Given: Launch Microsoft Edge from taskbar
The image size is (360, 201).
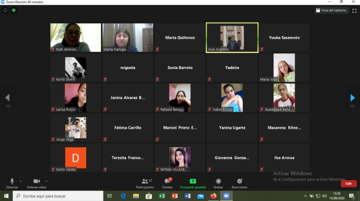Looking at the screenshot, I should tap(123, 196).
